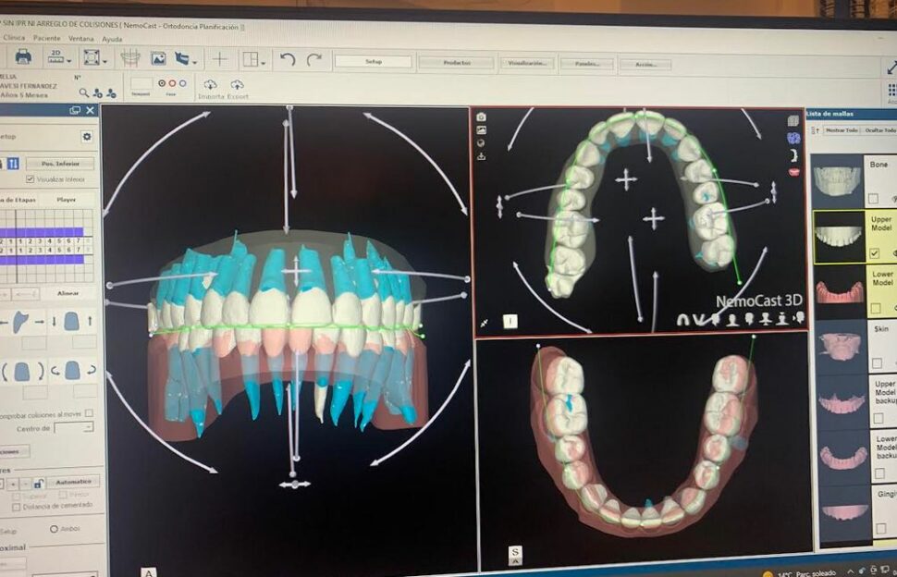This screenshot has width=897, height=577.
Task: Uncheck the Visualizar Inferior checkbox
Action: pos(30,178)
